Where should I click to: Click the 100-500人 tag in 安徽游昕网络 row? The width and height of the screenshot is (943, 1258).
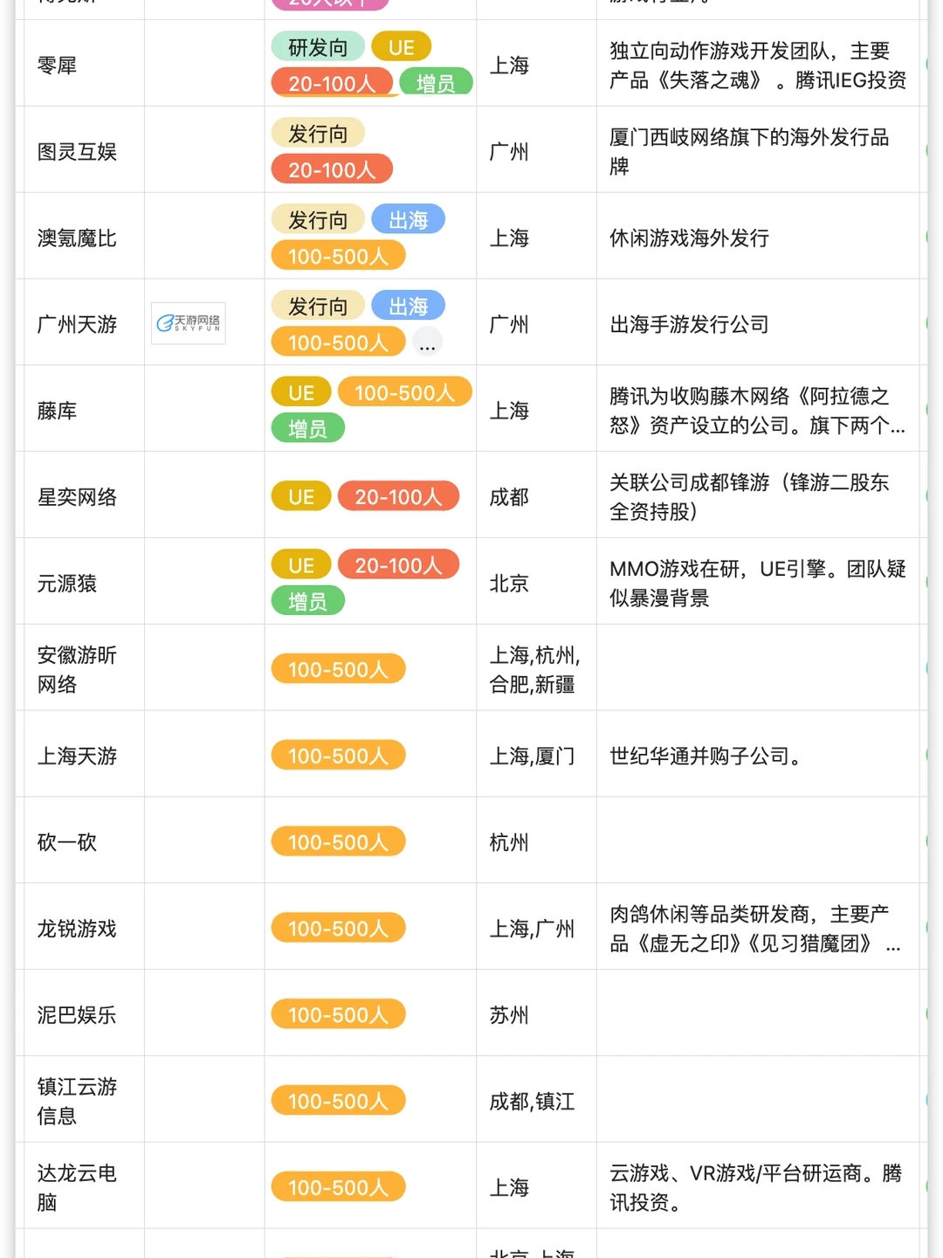tap(338, 669)
